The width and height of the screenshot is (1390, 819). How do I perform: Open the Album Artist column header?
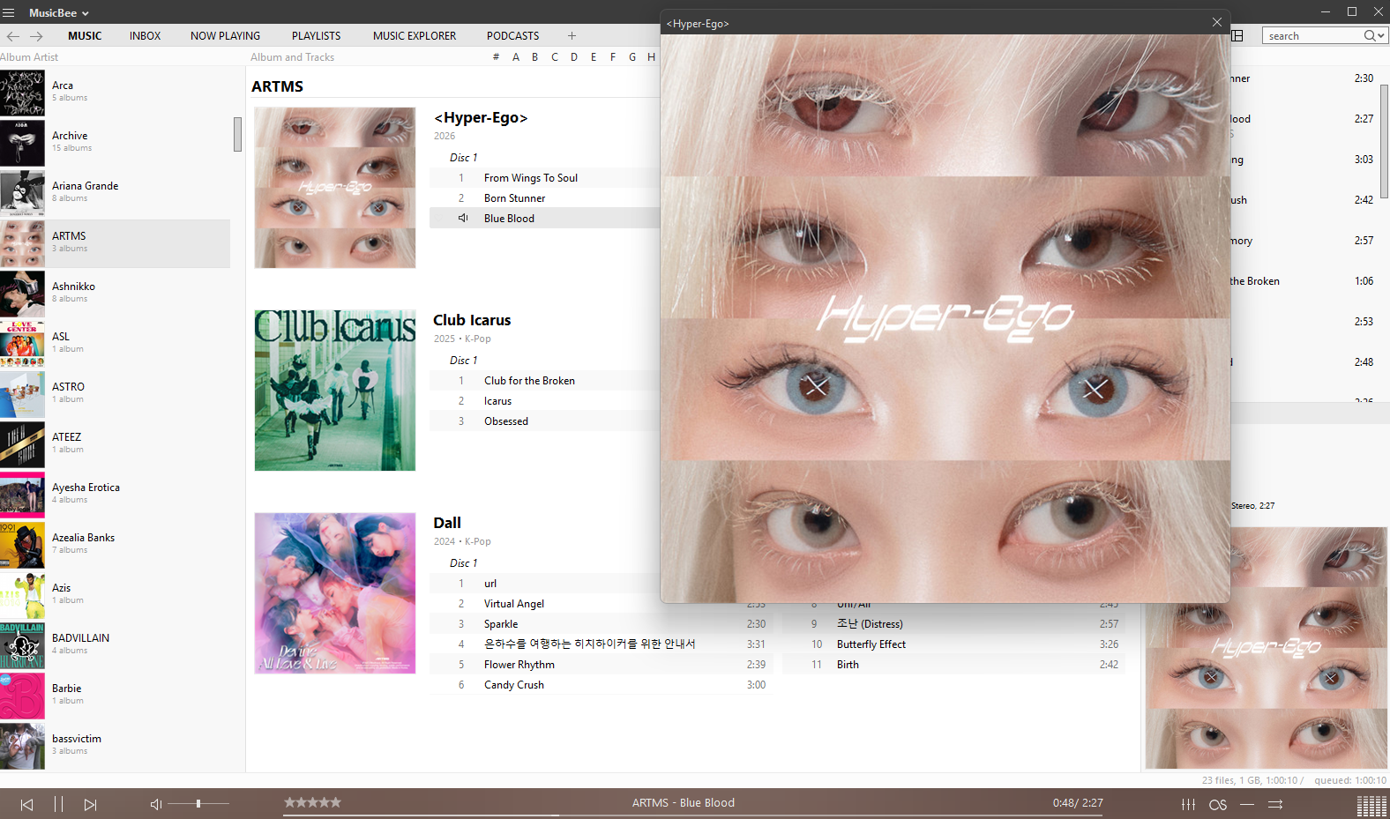29,57
